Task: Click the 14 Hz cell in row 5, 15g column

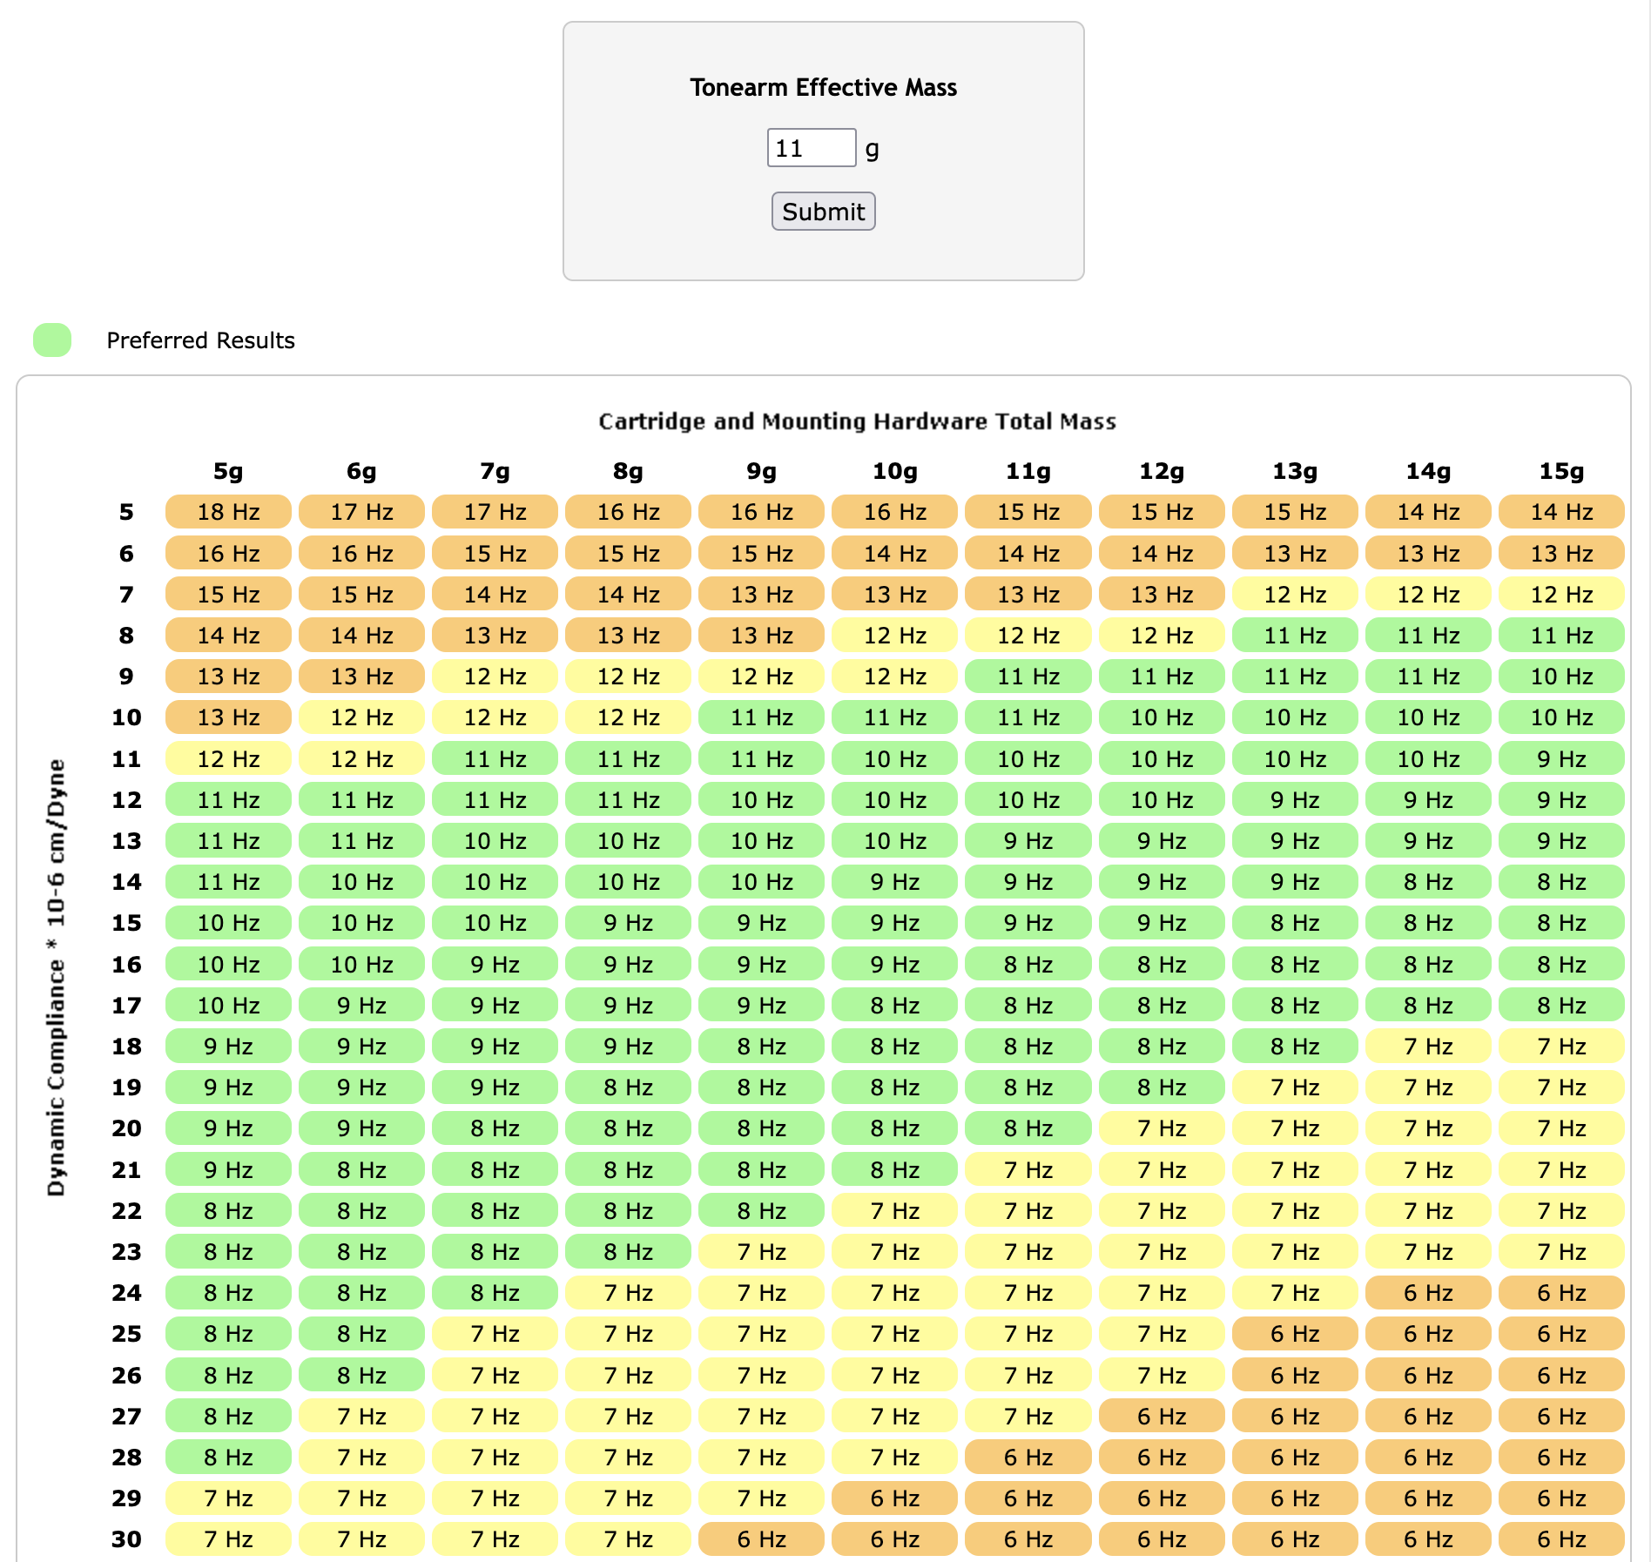Action: (1561, 512)
